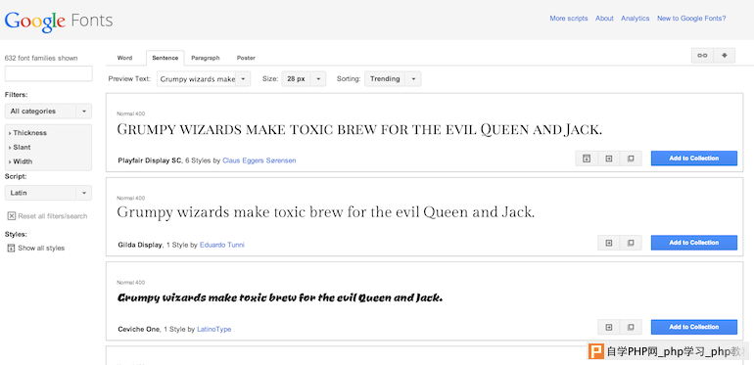Viewport: 754px width, 365px height.
Task: Focus the font search input field
Action: point(49,73)
